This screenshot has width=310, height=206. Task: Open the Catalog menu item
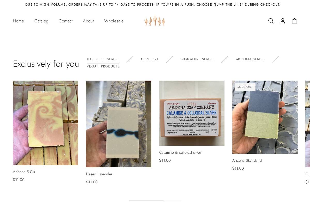[x=41, y=21]
